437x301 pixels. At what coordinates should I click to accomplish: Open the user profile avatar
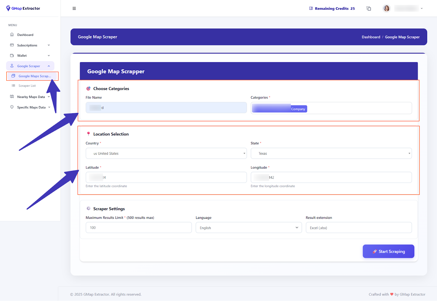click(x=386, y=8)
